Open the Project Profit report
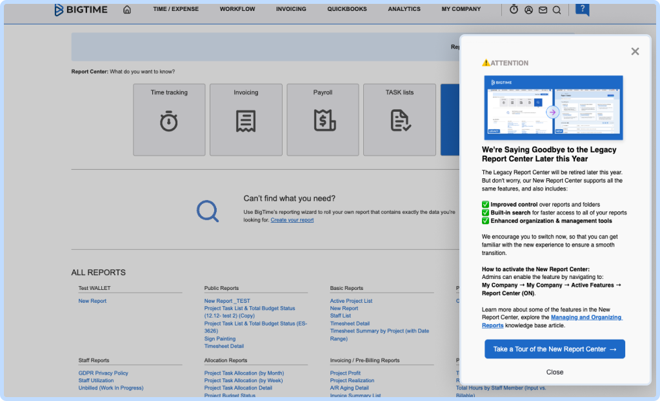The width and height of the screenshot is (660, 401). pos(345,373)
